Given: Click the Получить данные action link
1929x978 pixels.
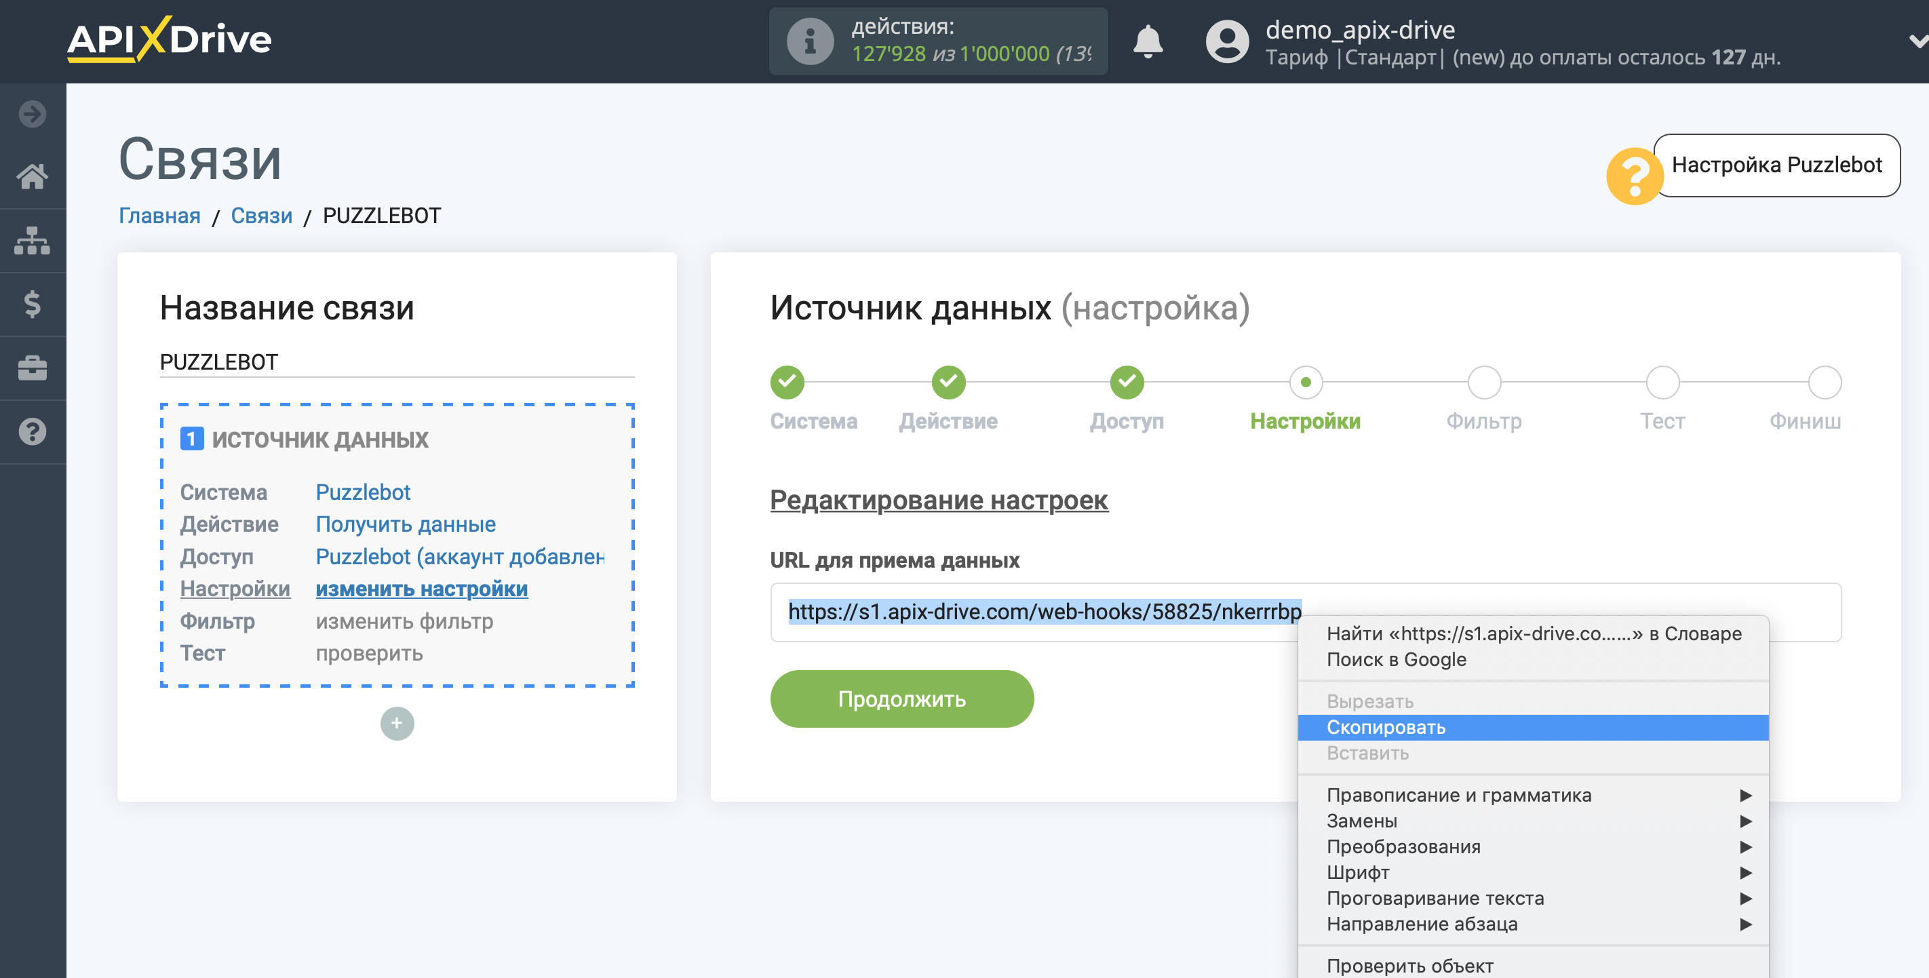Looking at the screenshot, I should (406, 524).
